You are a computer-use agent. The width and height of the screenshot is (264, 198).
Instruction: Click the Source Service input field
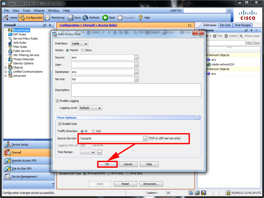click(x=111, y=138)
